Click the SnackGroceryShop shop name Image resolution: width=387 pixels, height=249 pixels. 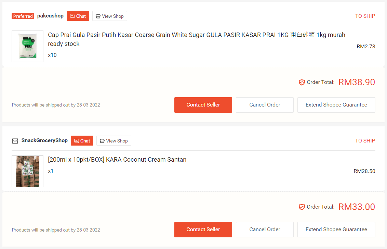coord(44,140)
